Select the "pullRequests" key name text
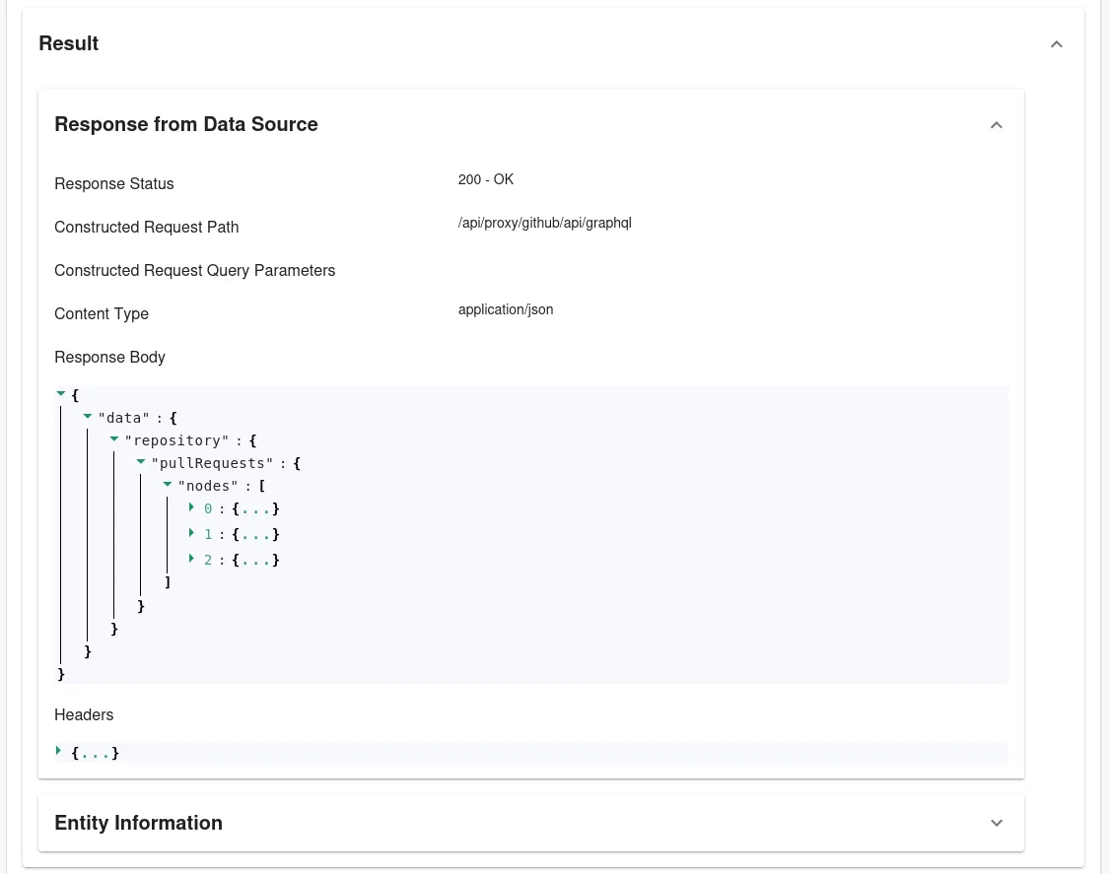 [x=213, y=463]
